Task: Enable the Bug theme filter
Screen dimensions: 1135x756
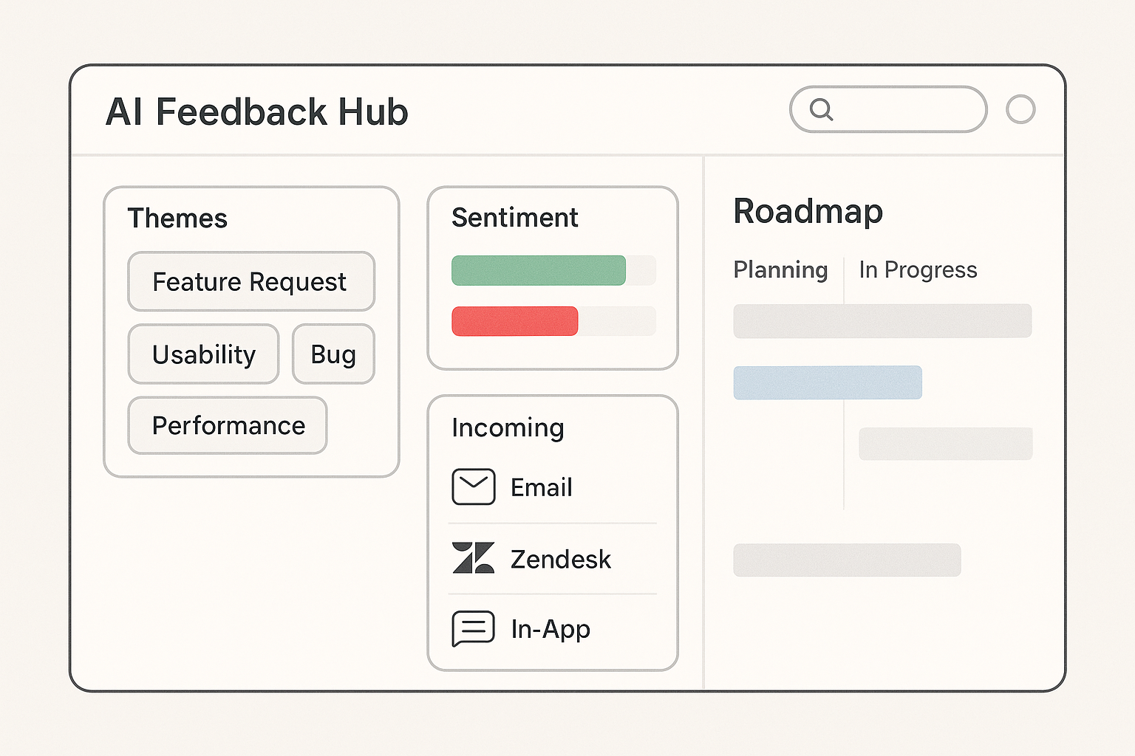Action: (333, 354)
